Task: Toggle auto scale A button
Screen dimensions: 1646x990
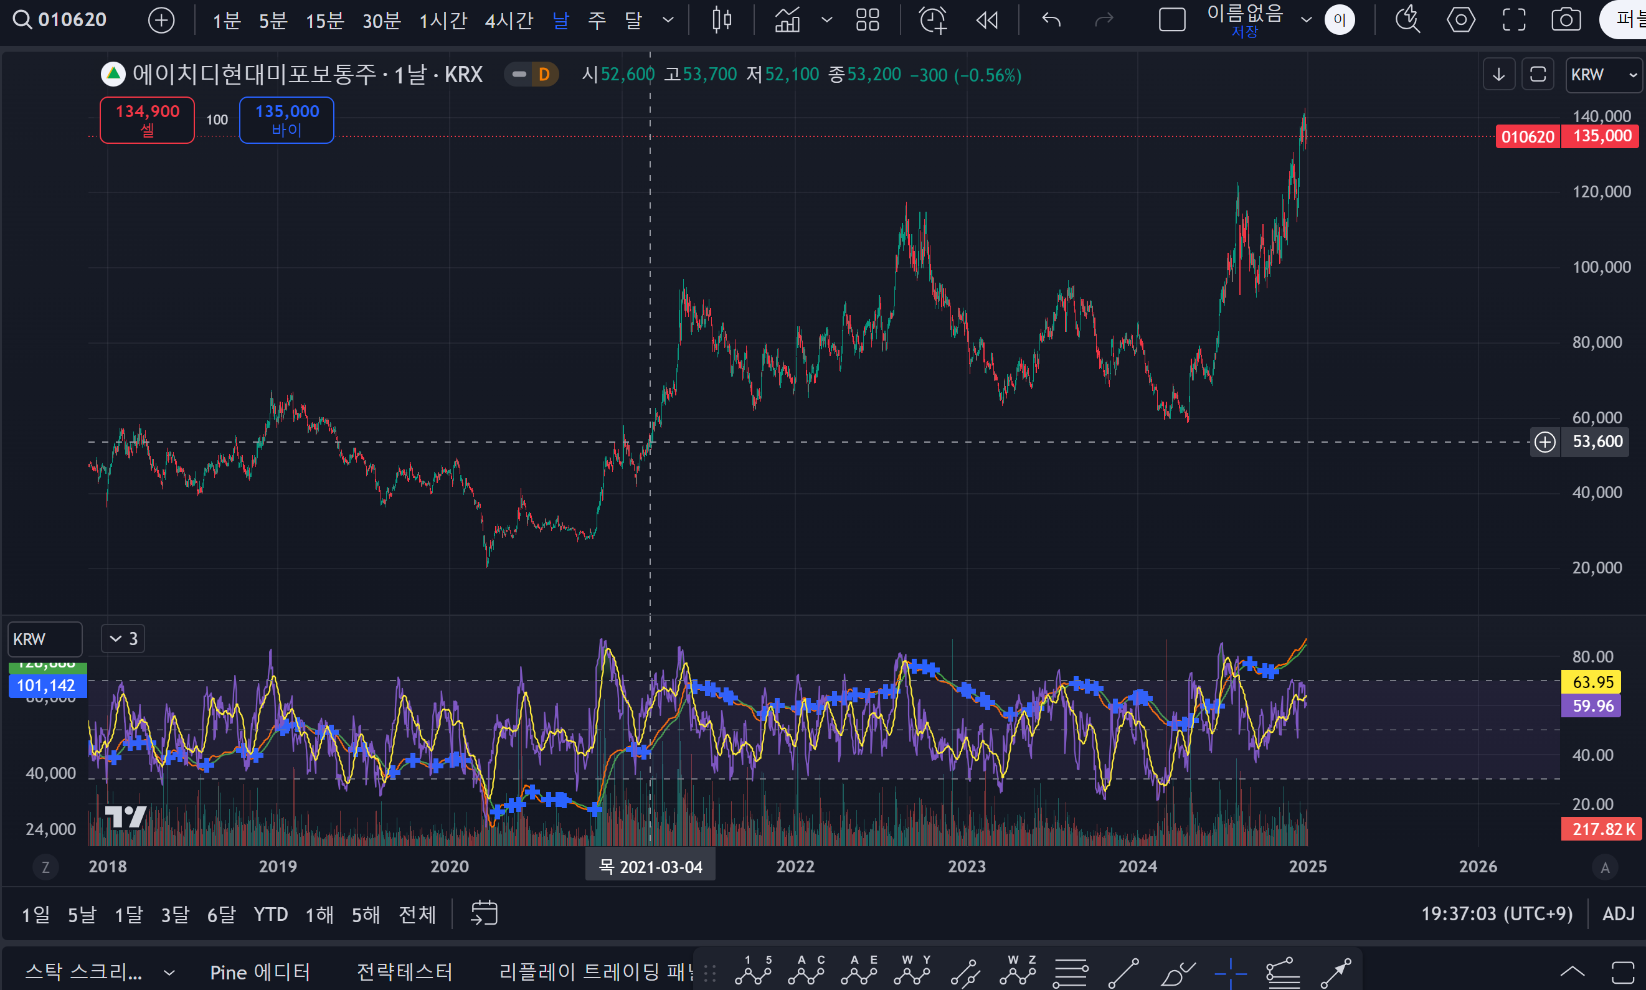Action: coord(1605,867)
